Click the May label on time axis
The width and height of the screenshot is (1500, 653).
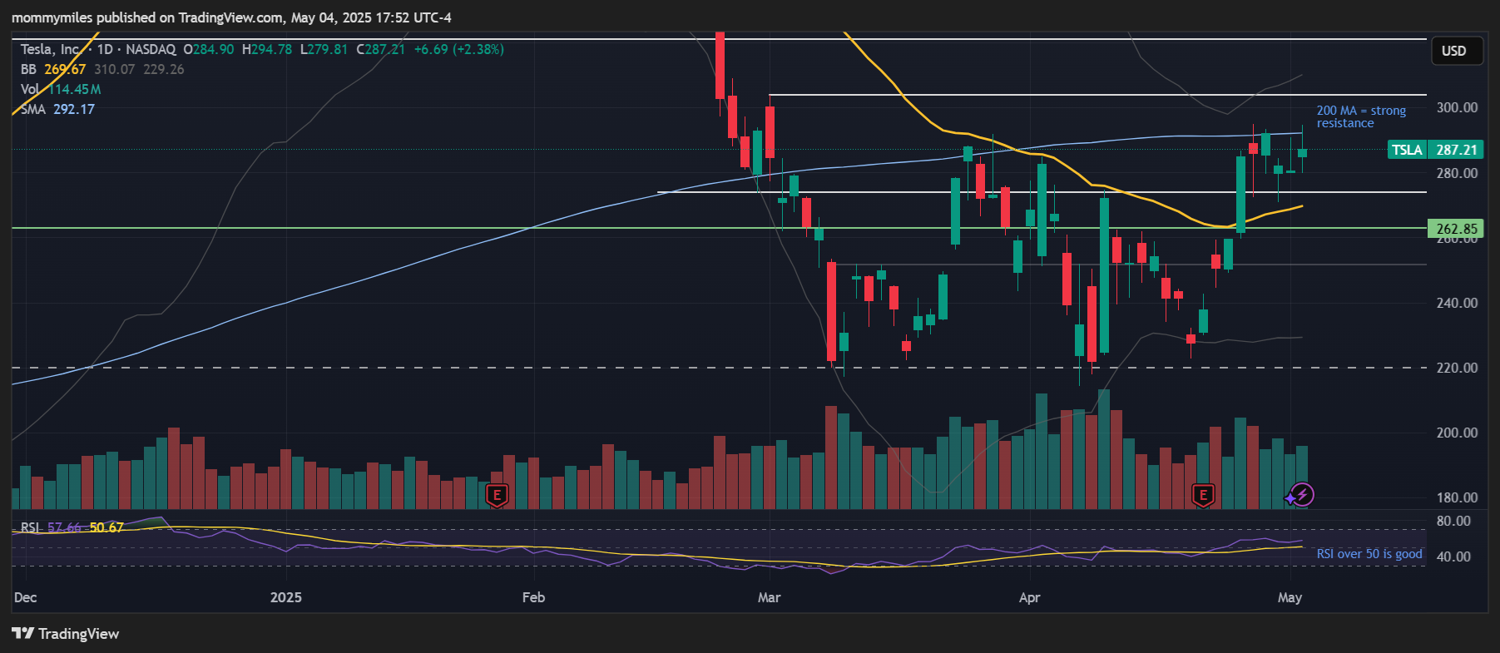[x=1290, y=597]
